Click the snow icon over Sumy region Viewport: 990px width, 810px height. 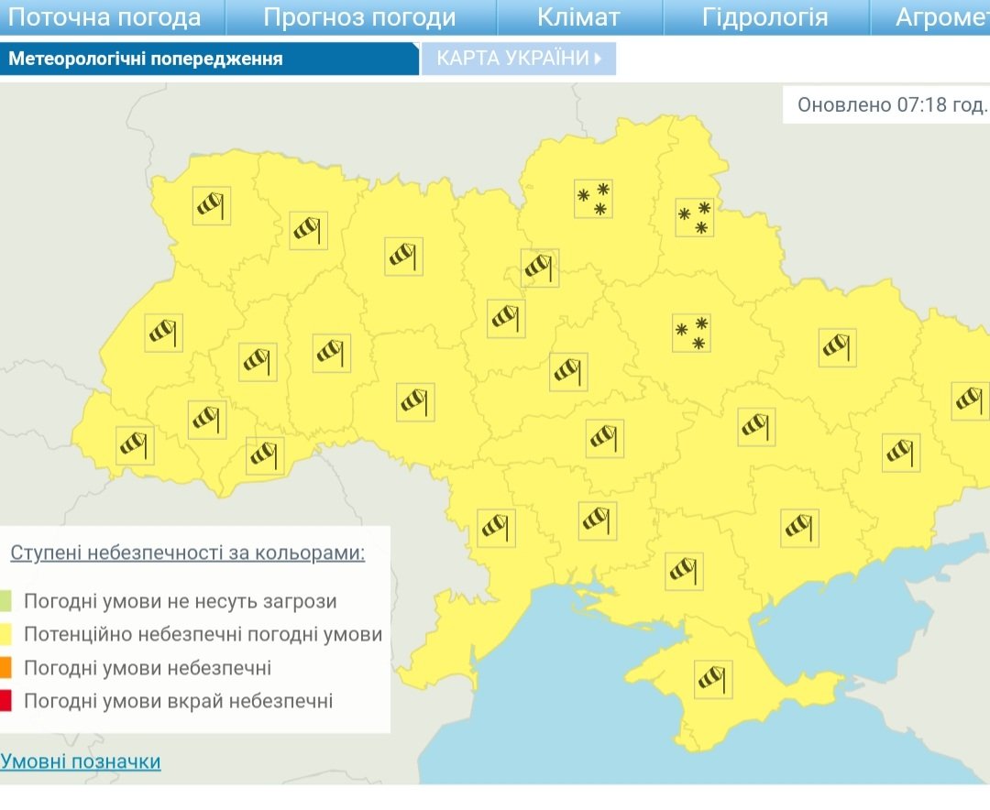694,217
